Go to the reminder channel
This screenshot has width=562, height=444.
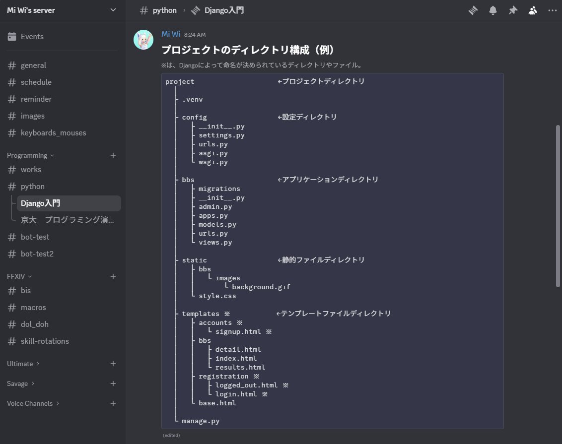(62, 99)
